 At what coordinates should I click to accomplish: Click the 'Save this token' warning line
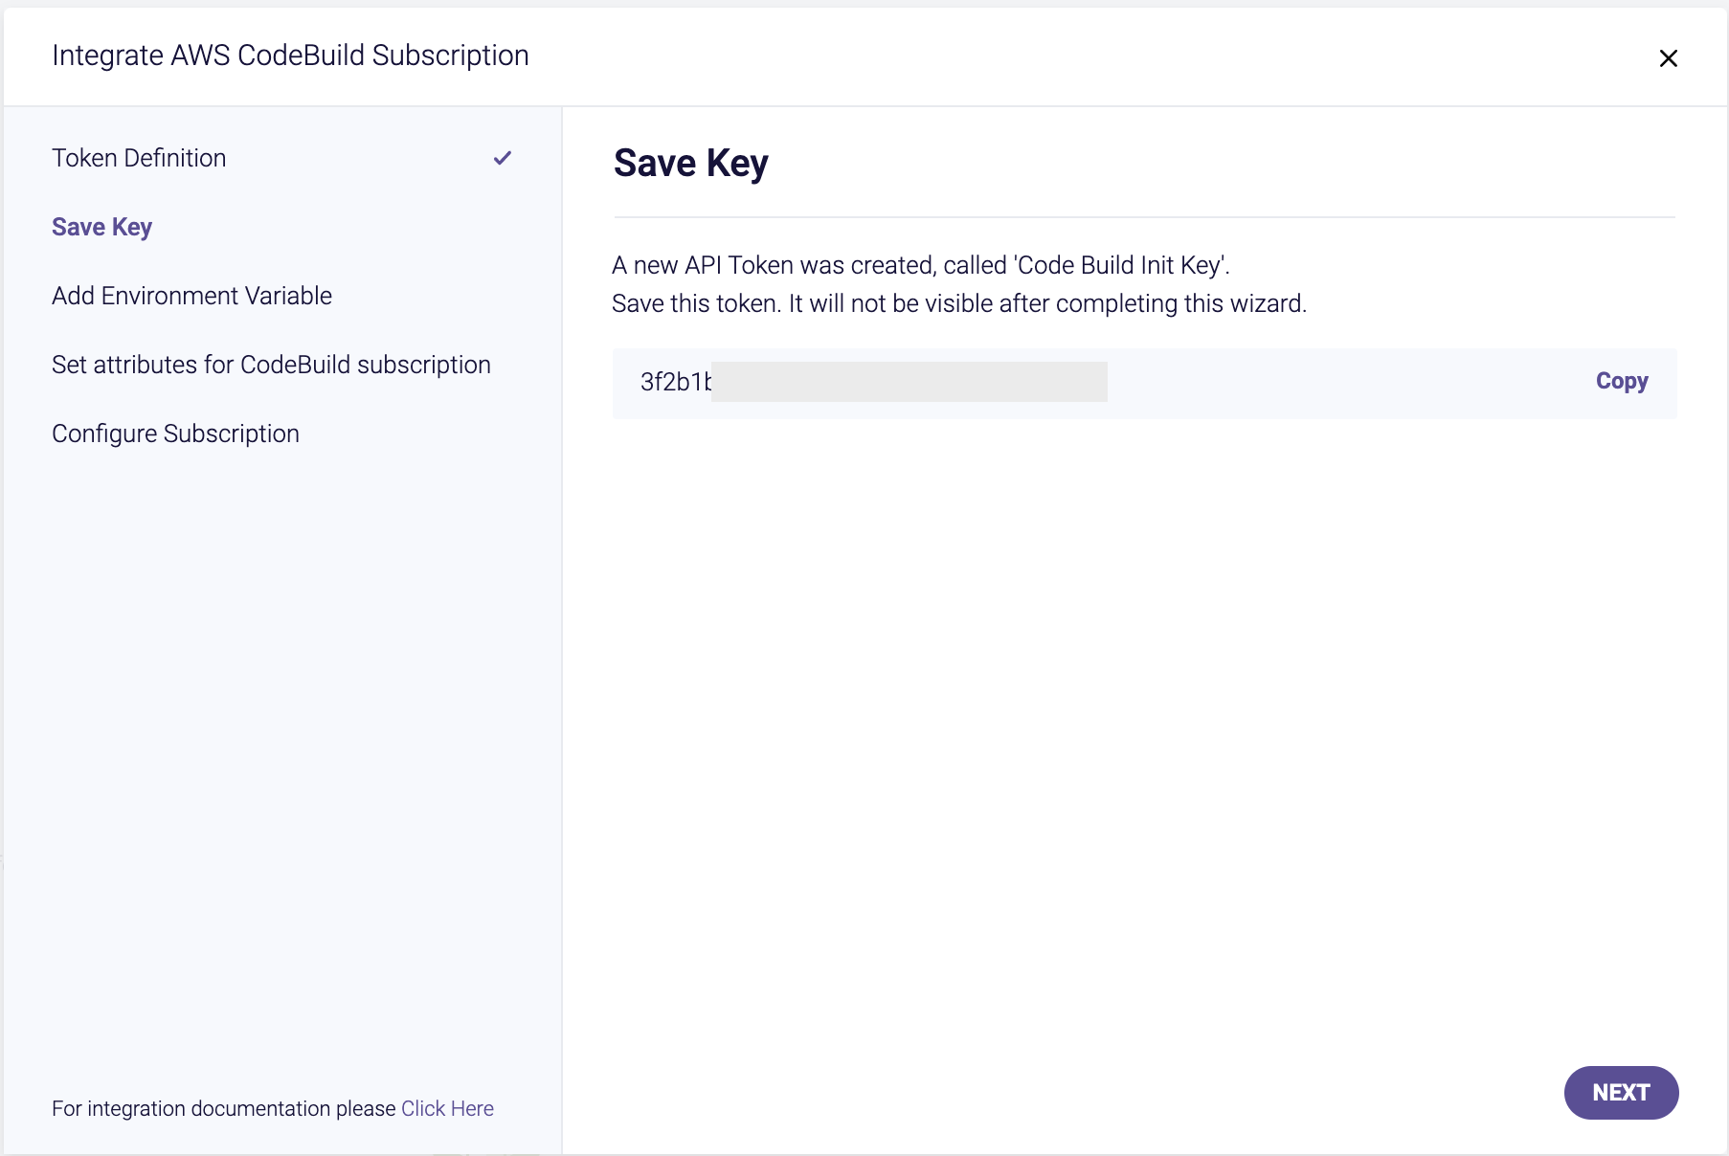click(959, 303)
